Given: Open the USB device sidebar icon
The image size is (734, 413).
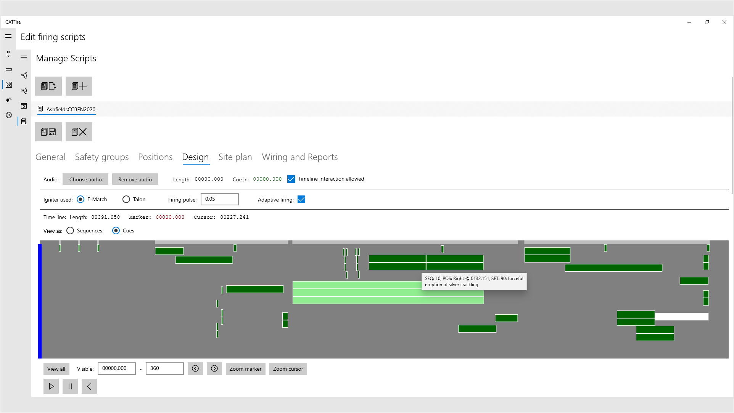Looking at the screenshot, I should pos(8,54).
